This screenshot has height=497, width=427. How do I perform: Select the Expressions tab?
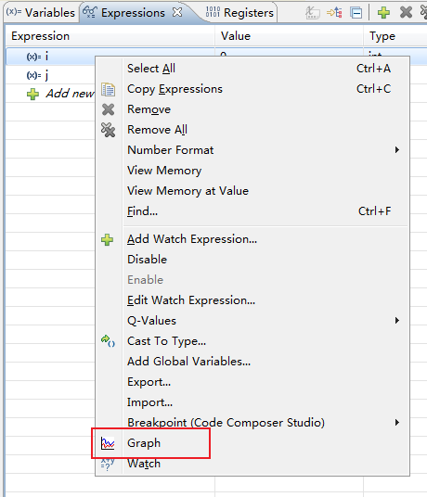click(133, 13)
